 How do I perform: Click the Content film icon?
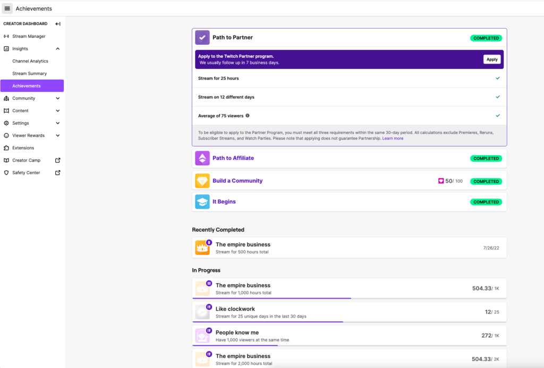[x=6, y=110]
